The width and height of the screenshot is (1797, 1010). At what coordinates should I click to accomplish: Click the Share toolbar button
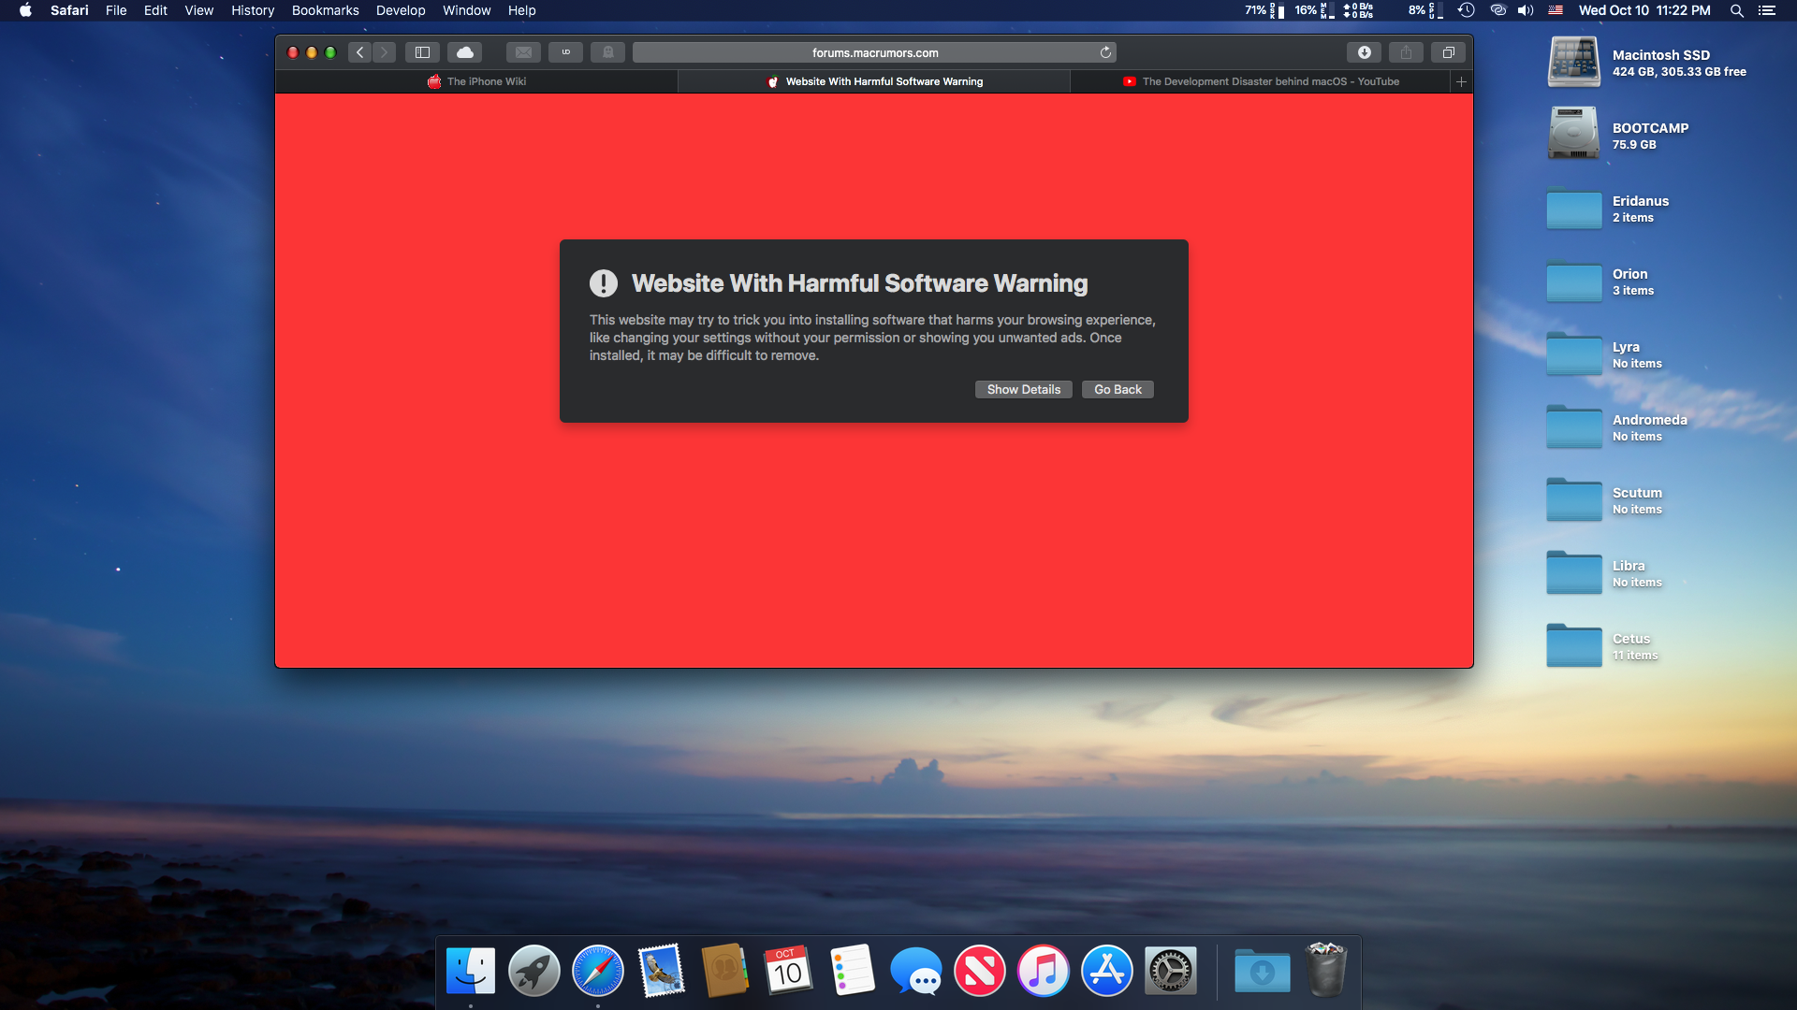1406,52
